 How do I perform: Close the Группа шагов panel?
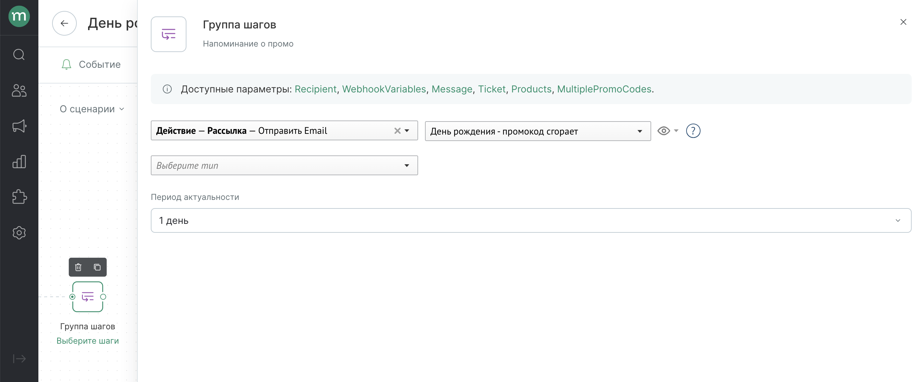903,22
